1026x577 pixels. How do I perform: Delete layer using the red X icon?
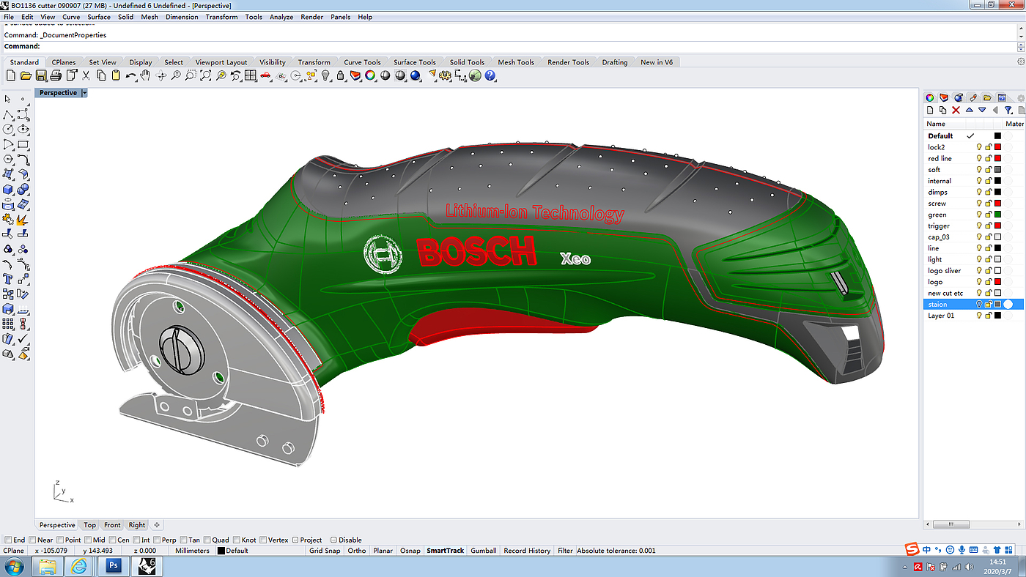pyautogui.click(x=956, y=110)
